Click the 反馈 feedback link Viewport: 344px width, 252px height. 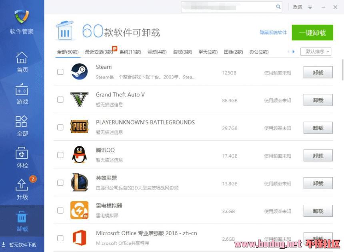pyautogui.click(x=298, y=7)
